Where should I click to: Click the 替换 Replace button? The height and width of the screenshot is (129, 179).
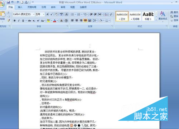(174, 16)
